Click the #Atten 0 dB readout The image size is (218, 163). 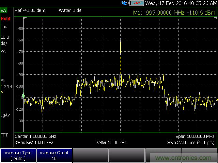click(70, 11)
